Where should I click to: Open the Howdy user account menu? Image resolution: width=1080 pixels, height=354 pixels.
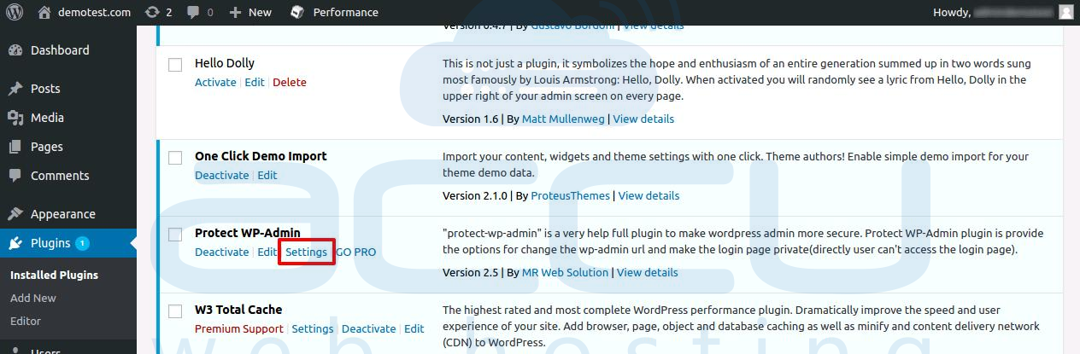[1004, 12]
